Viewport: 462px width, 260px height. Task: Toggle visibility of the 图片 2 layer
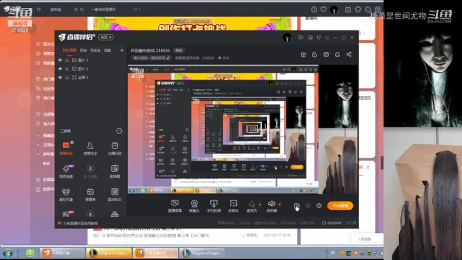point(60,60)
